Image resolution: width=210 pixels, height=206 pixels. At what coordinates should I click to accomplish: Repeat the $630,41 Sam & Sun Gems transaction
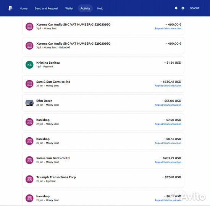click(168, 85)
